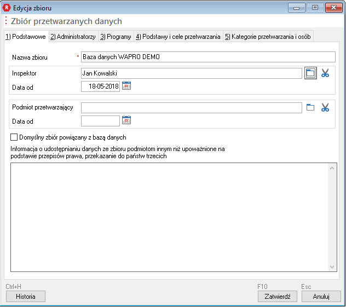Click the red R application icon in the title bar
The width and height of the screenshot is (346, 307).
click(x=7, y=8)
